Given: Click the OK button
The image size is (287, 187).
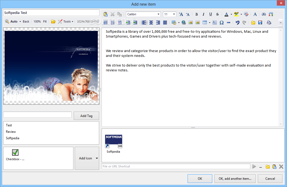Looking at the screenshot, I should (200, 179).
